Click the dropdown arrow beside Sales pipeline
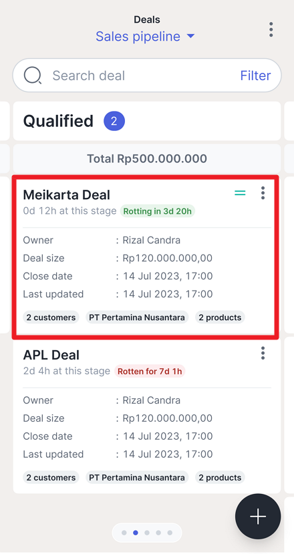This screenshot has width=294, height=554. (190, 36)
